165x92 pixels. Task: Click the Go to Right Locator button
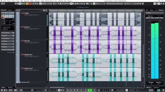tap(71, 90)
